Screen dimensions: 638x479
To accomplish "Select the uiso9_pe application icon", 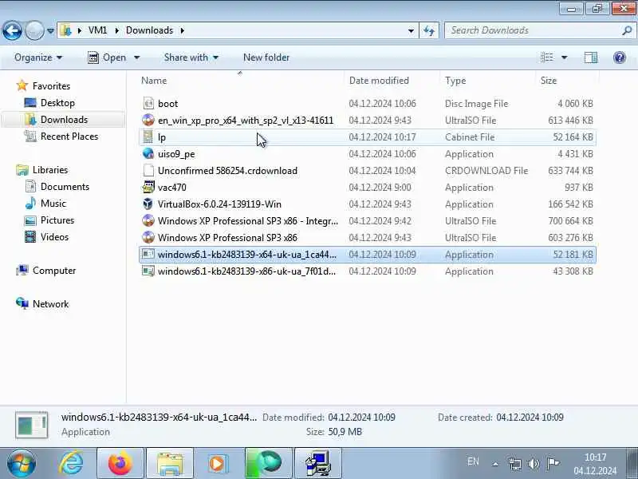I will tap(148, 154).
